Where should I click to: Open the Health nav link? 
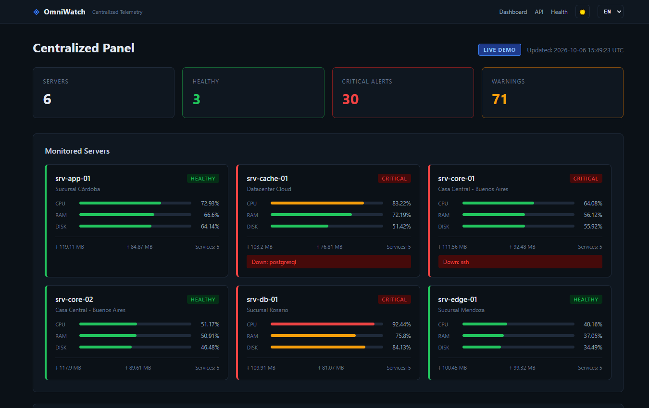(x=559, y=12)
